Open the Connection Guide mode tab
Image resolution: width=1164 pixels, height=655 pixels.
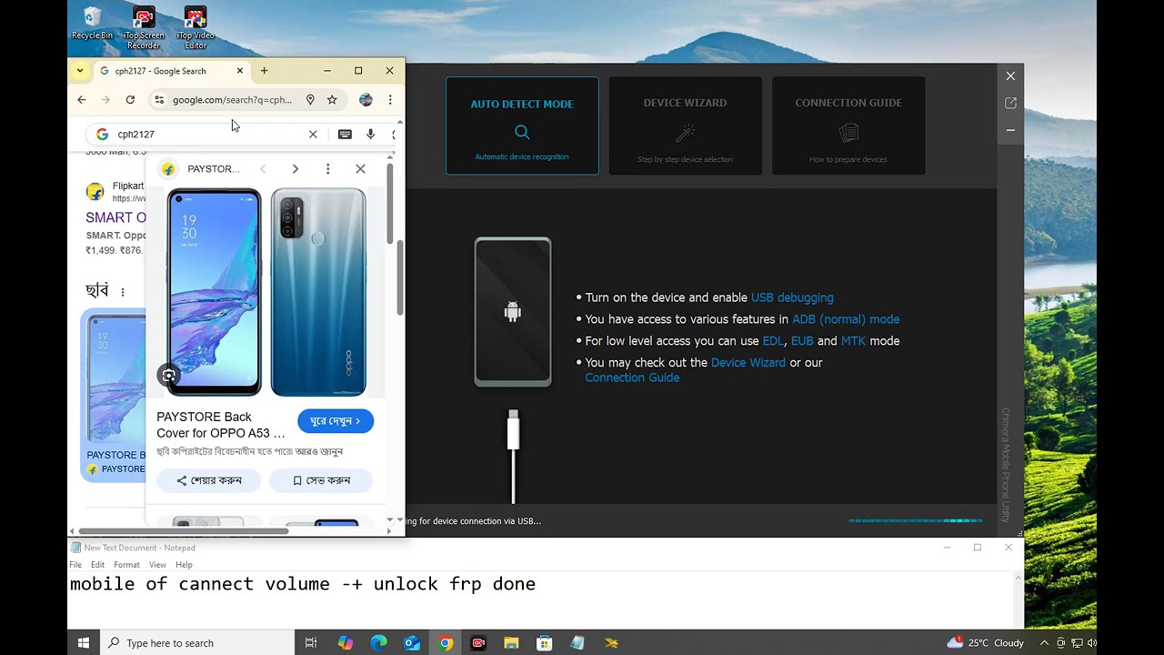[x=848, y=126]
